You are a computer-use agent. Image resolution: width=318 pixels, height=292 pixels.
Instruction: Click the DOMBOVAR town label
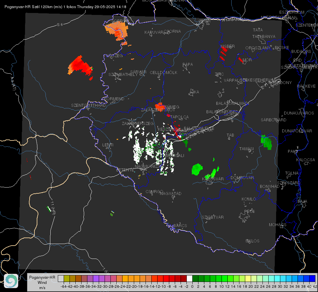click(242, 178)
